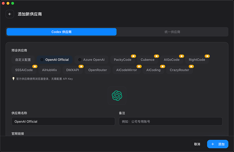Select the Cubence preset

click(x=148, y=60)
